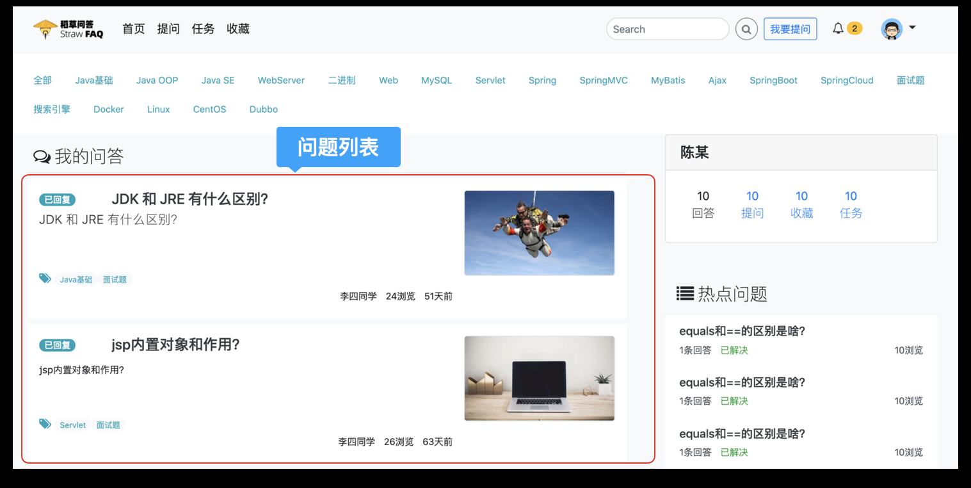Open the 收藏 nav item

(x=238, y=29)
